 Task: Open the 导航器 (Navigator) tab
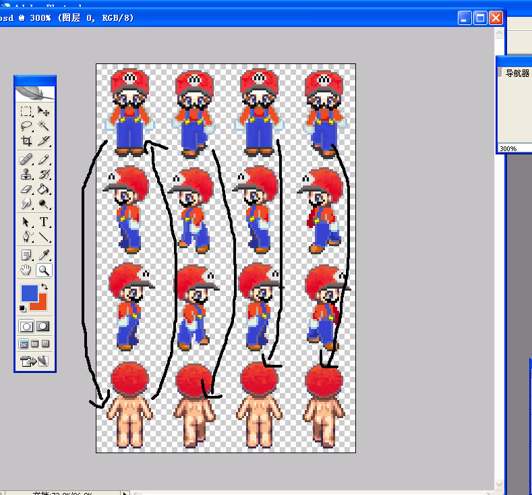pos(517,74)
